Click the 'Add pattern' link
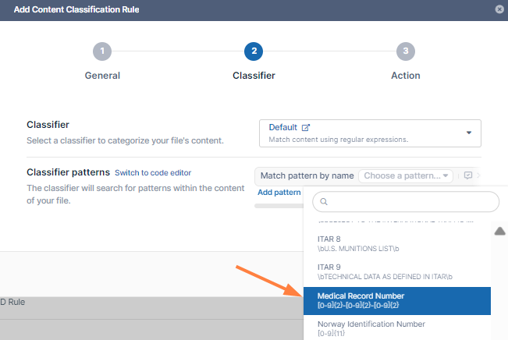Screen dimensions: 508x340 [279, 193]
